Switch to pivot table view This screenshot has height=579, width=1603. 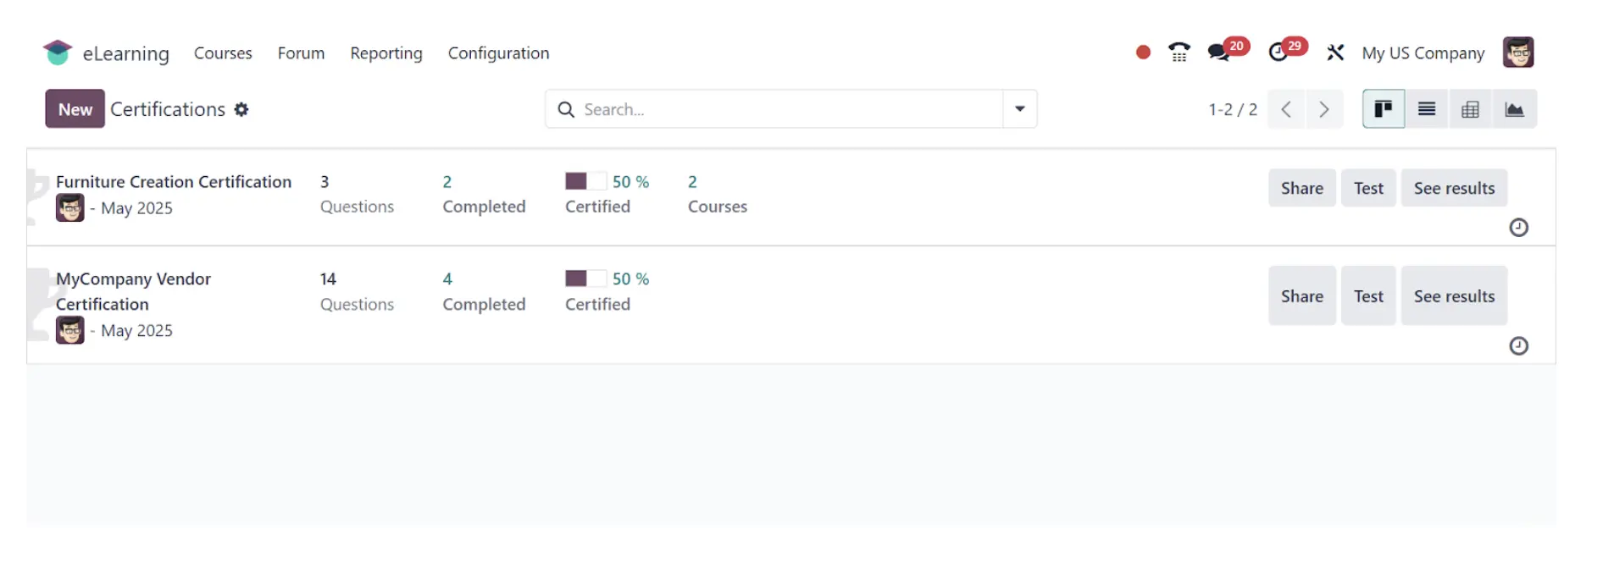pyautogui.click(x=1470, y=109)
